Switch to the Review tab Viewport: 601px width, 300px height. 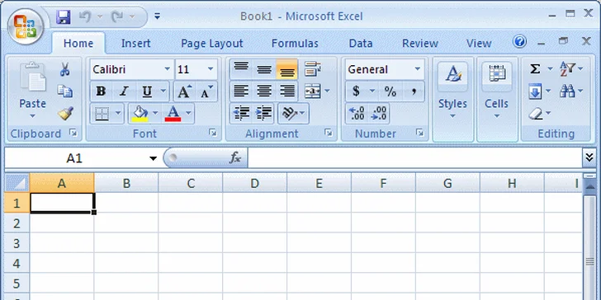pos(420,44)
